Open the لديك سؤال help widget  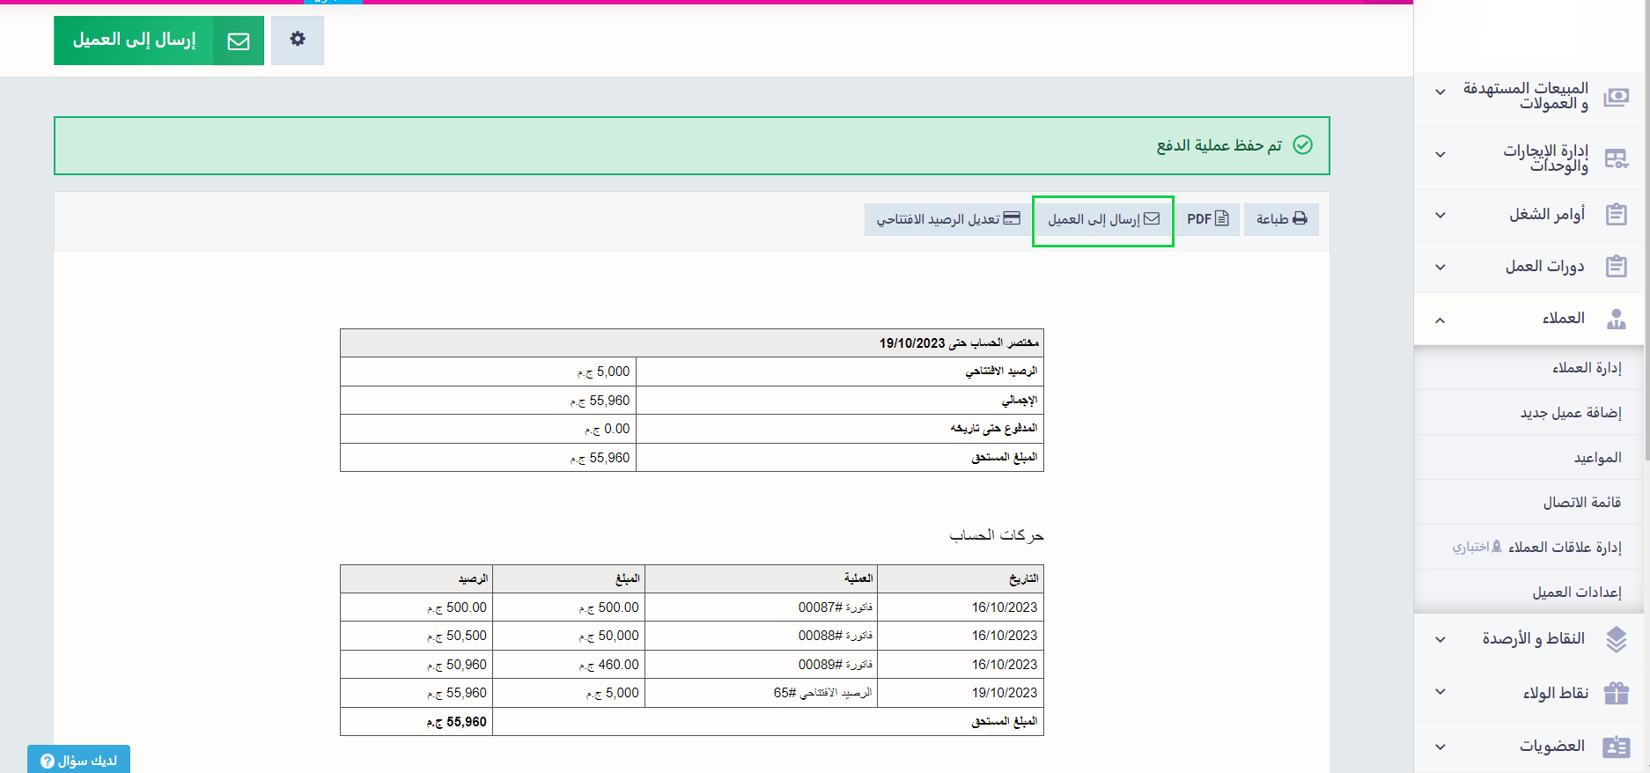point(79,760)
